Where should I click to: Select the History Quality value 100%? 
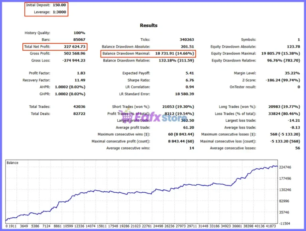pyautogui.click(x=79, y=33)
